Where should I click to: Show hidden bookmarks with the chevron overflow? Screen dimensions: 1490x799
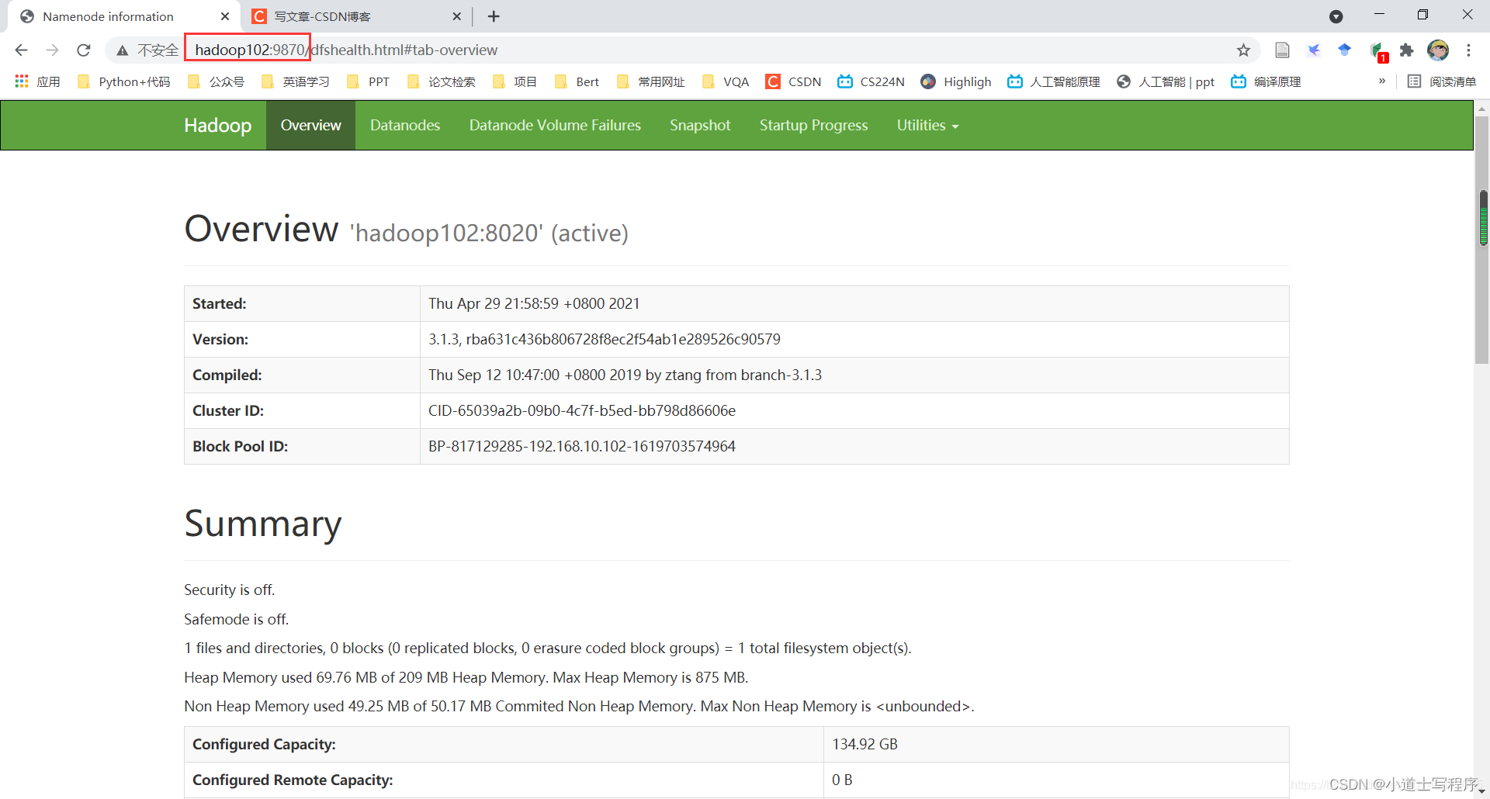point(1382,81)
